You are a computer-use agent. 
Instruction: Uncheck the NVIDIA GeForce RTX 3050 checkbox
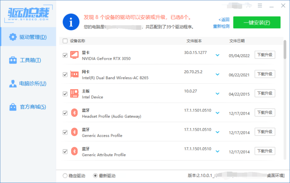(x=65, y=55)
